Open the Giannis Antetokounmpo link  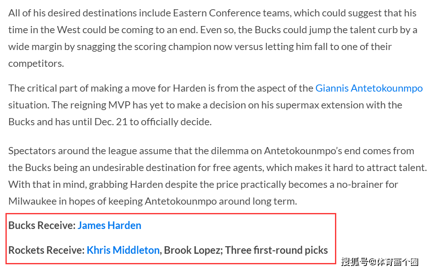[369, 88]
